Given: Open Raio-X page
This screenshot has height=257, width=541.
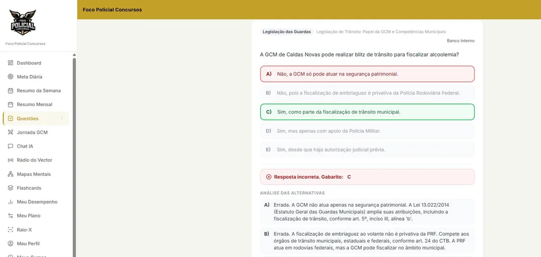Looking at the screenshot, I should click(36, 230).
